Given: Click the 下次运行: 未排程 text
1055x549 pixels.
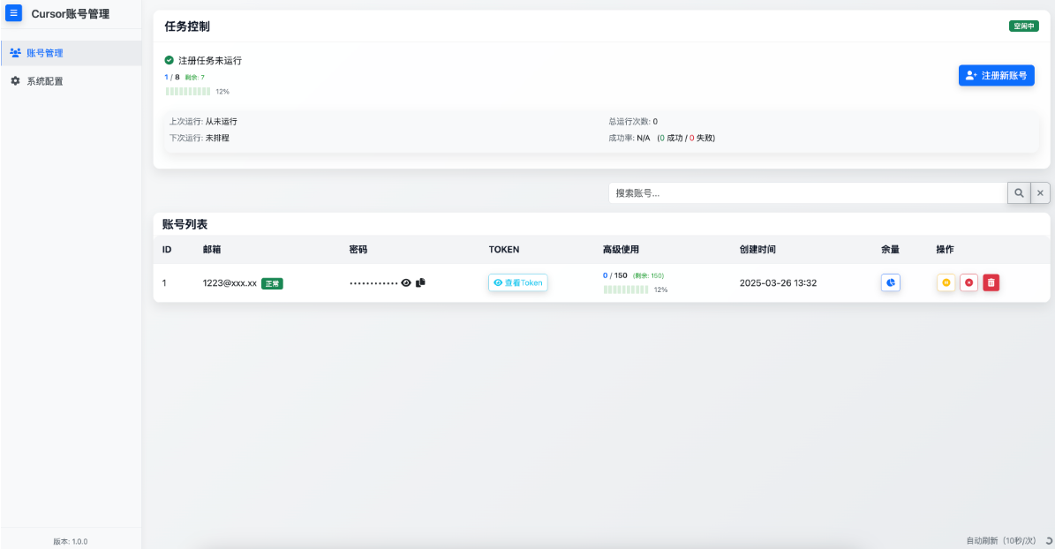Looking at the screenshot, I should pos(200,138).
